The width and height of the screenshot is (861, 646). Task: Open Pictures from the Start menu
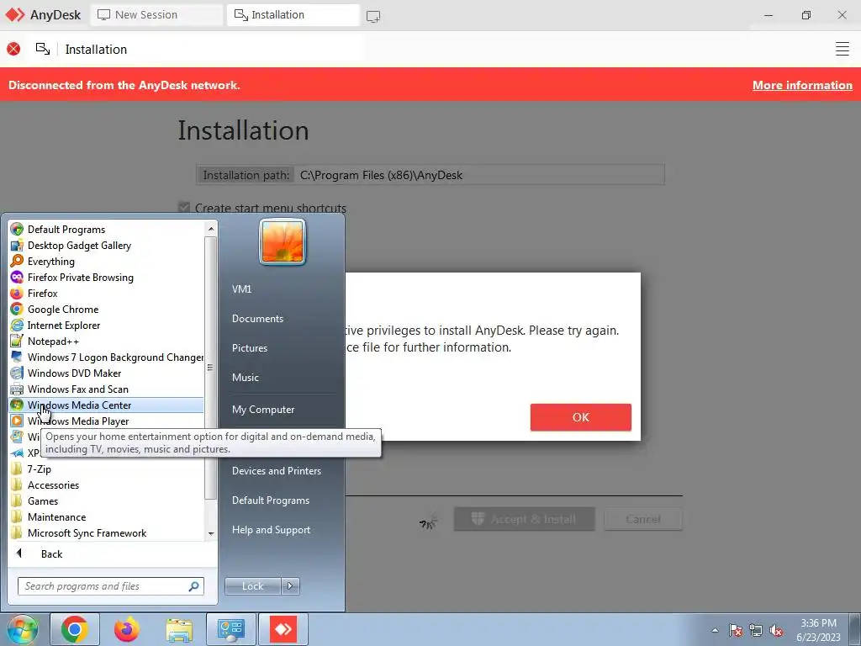(249, 347)
